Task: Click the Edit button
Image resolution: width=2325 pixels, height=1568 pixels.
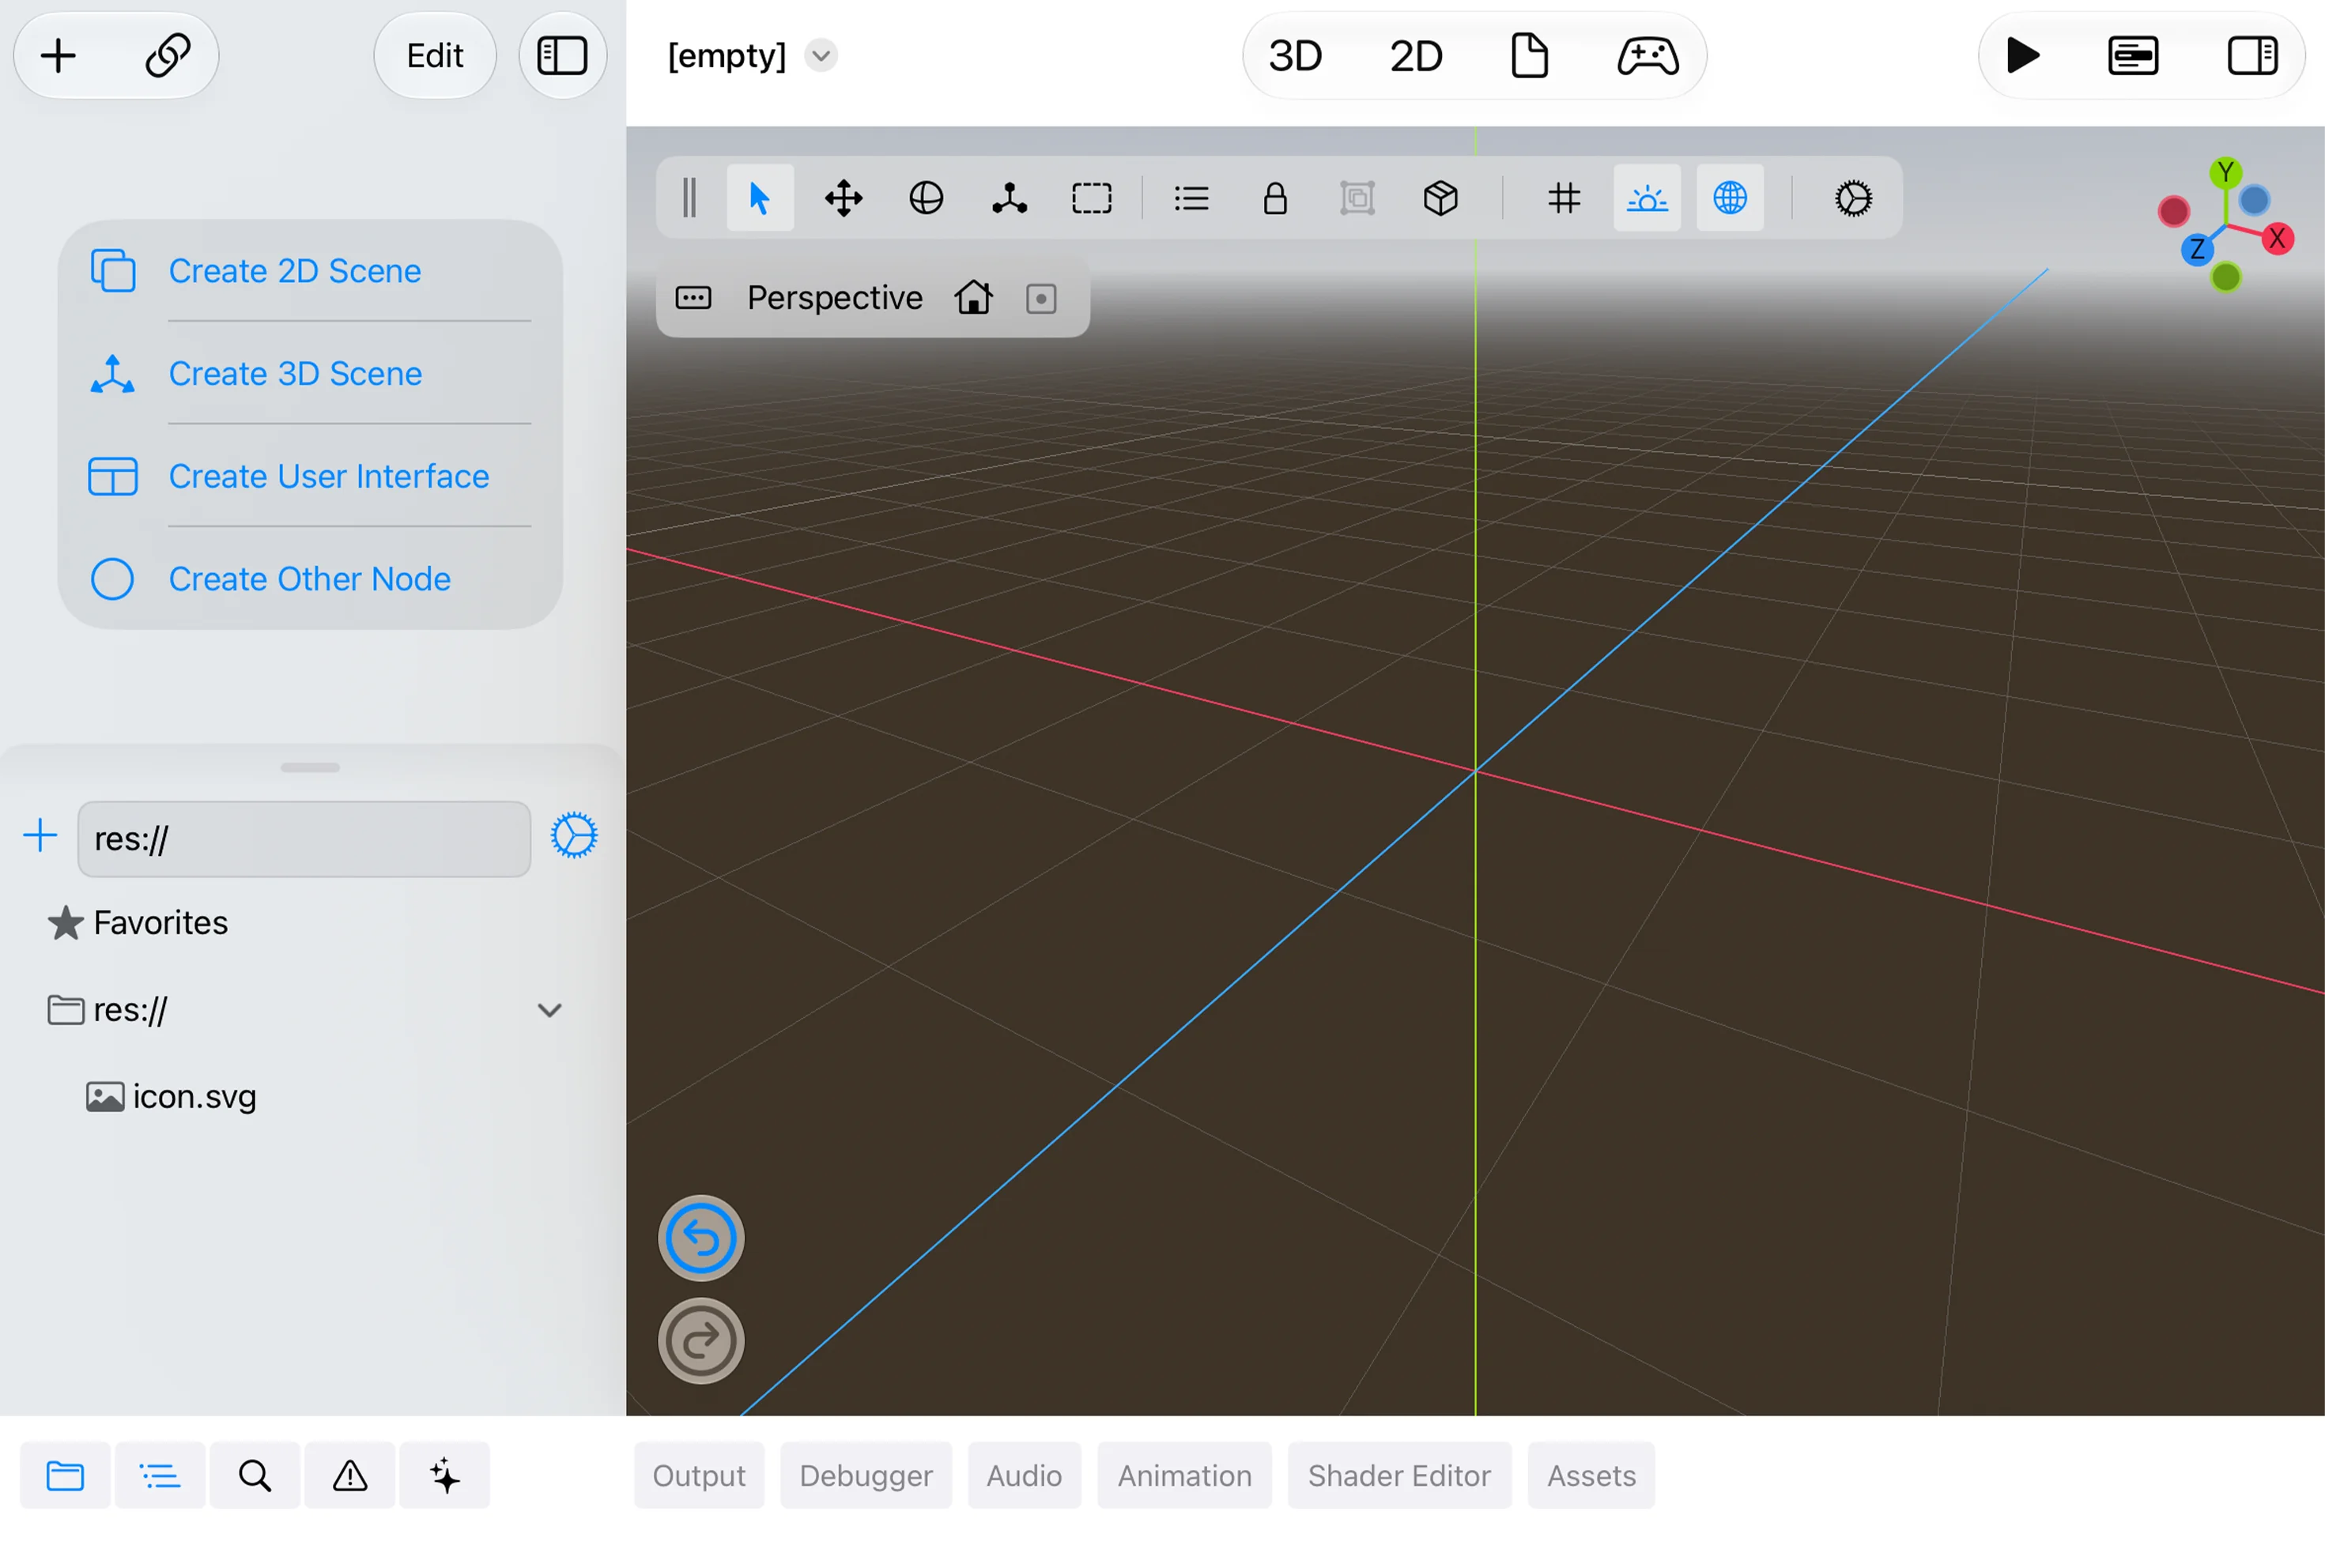Action: tap(435, 56)
